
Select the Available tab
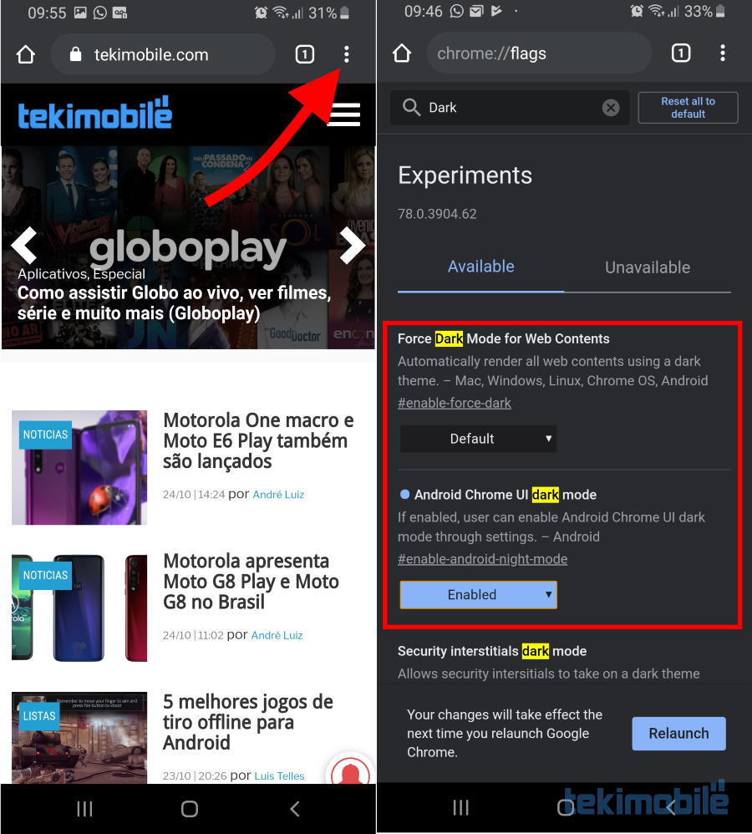coord(480,267)
